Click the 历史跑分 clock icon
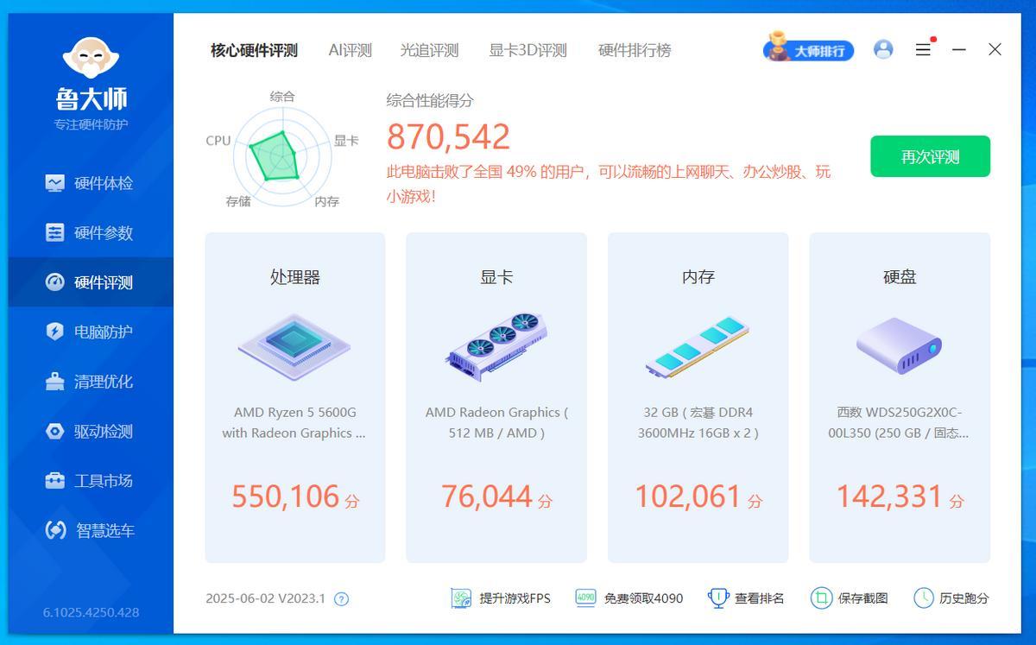This screenshot has height=645, width=1036. [924, 598]
